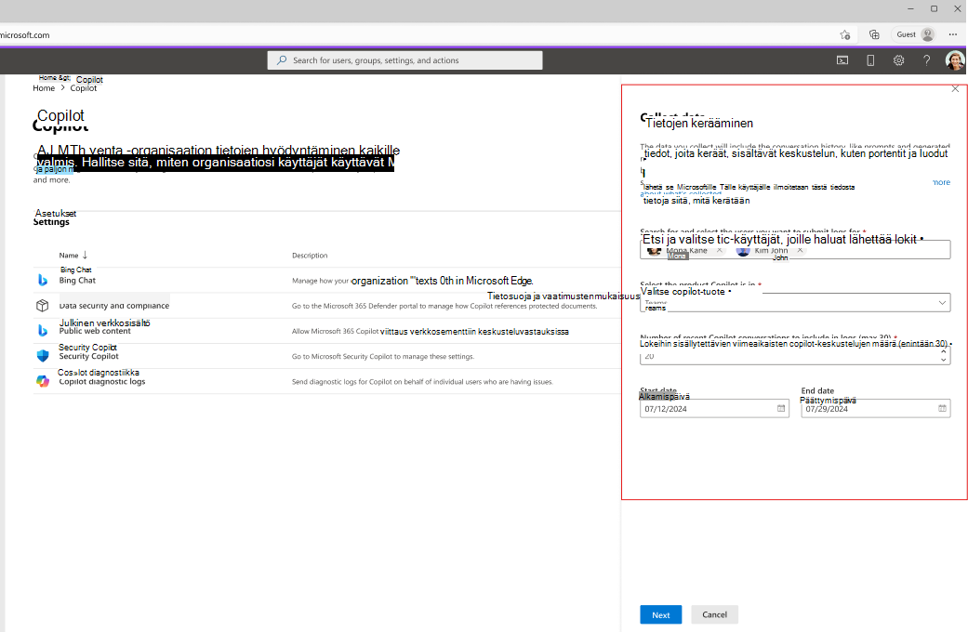Image resolution: width=968 pixels, height=632 pixels.
Task: Click the End date field 07/29/2024
Action: click(x=876, y=409)
